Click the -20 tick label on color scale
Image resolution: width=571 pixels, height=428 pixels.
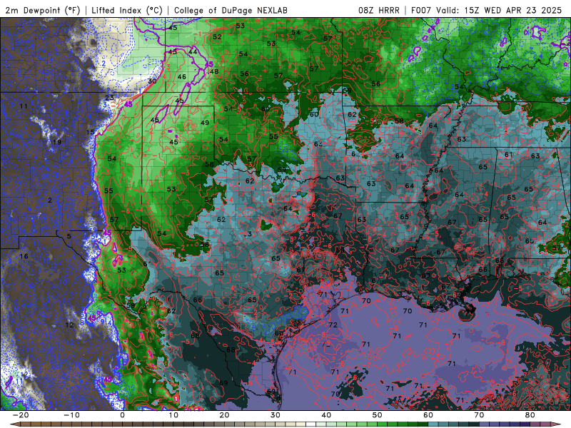click(21, 415)
